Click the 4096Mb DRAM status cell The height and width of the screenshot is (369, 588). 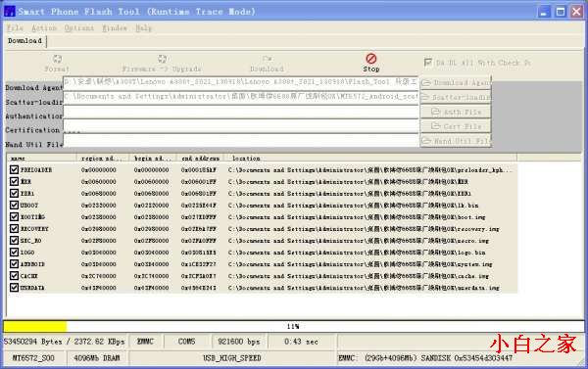(97, 358)
